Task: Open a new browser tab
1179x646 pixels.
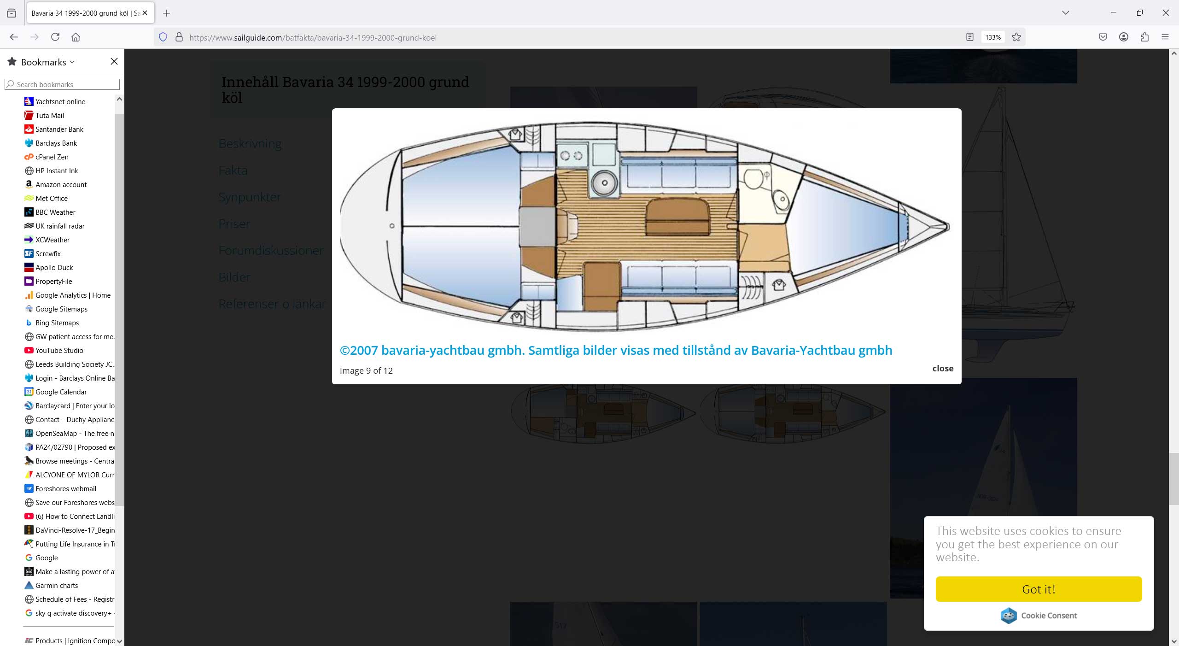Action: click(x=167, y=13)
